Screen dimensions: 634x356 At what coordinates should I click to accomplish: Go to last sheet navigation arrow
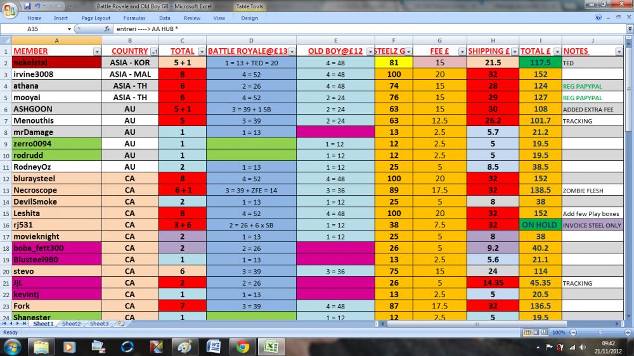(24, 324)
